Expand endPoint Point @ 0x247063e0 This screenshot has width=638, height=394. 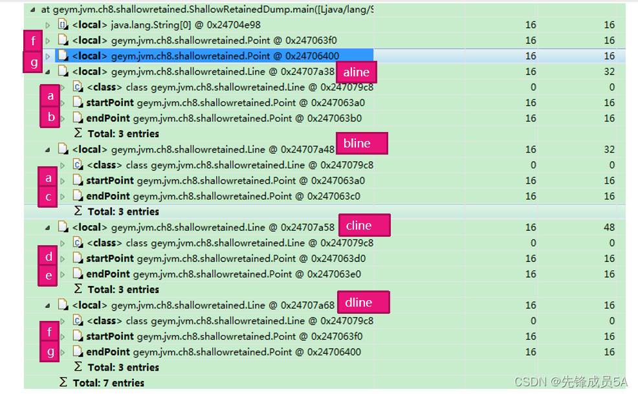coord(63,274)
